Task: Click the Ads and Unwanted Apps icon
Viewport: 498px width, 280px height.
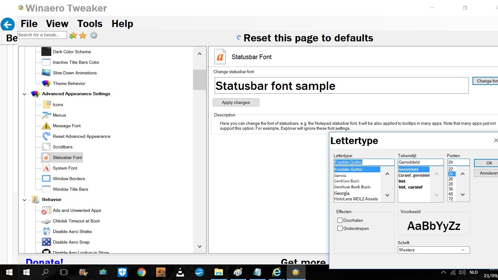Action: coord(46,211)
